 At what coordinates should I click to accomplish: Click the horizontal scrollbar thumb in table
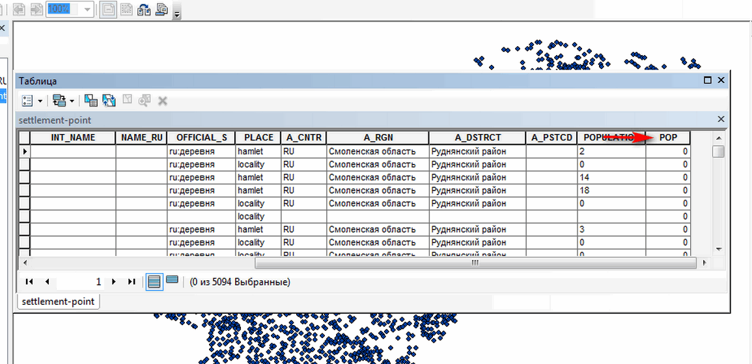[475, 263]
